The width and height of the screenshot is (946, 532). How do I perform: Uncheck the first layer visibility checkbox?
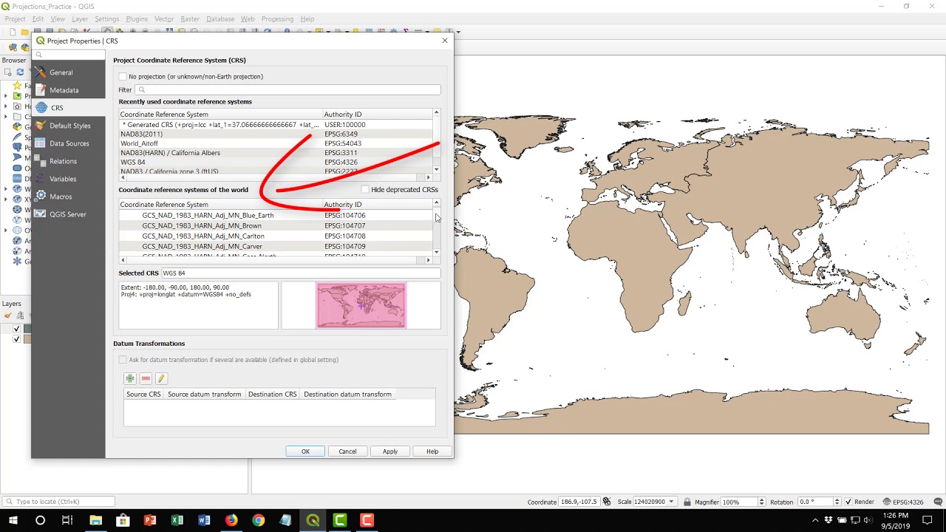(16, 329)
